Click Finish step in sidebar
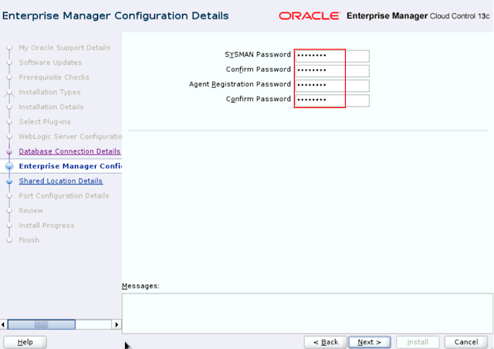Screen dimensions: 494x349 pyautogui.click(x=29, y=240)
